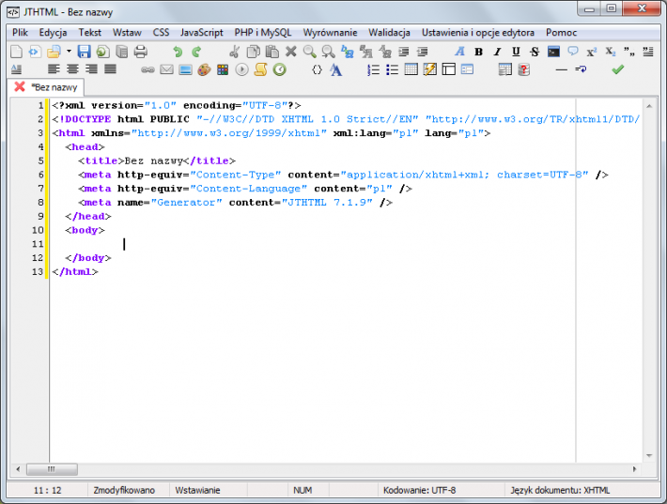Screen dimensions: 667x504
Task: Close the Bez nazwy tab
Action: point(20,86)
